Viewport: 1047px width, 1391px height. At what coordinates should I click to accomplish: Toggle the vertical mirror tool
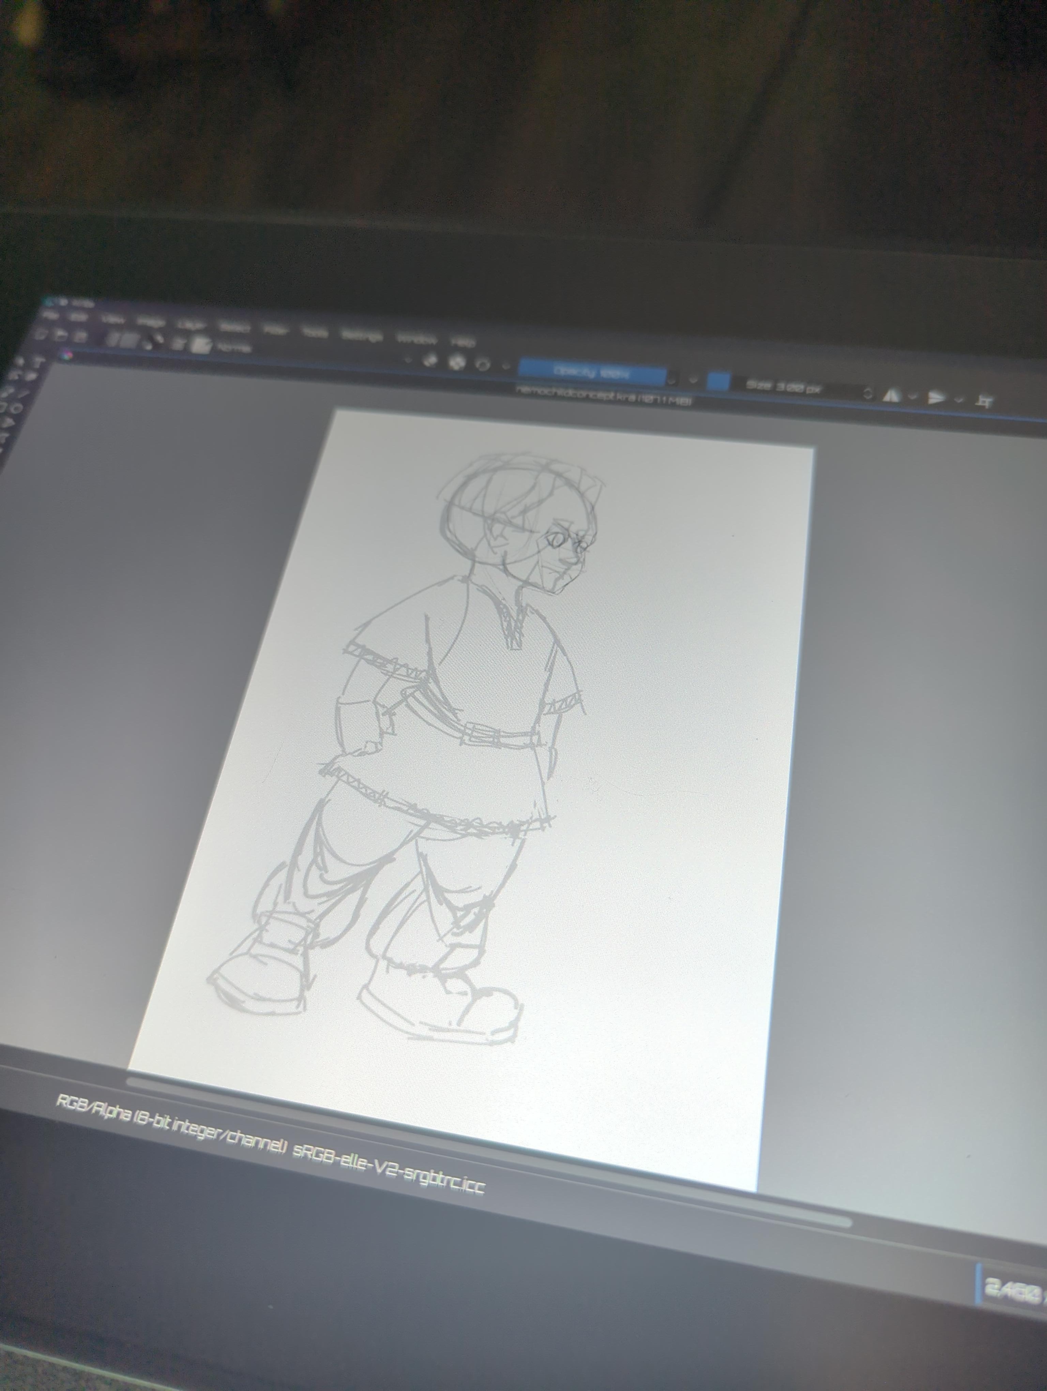[x=937, y=398]
